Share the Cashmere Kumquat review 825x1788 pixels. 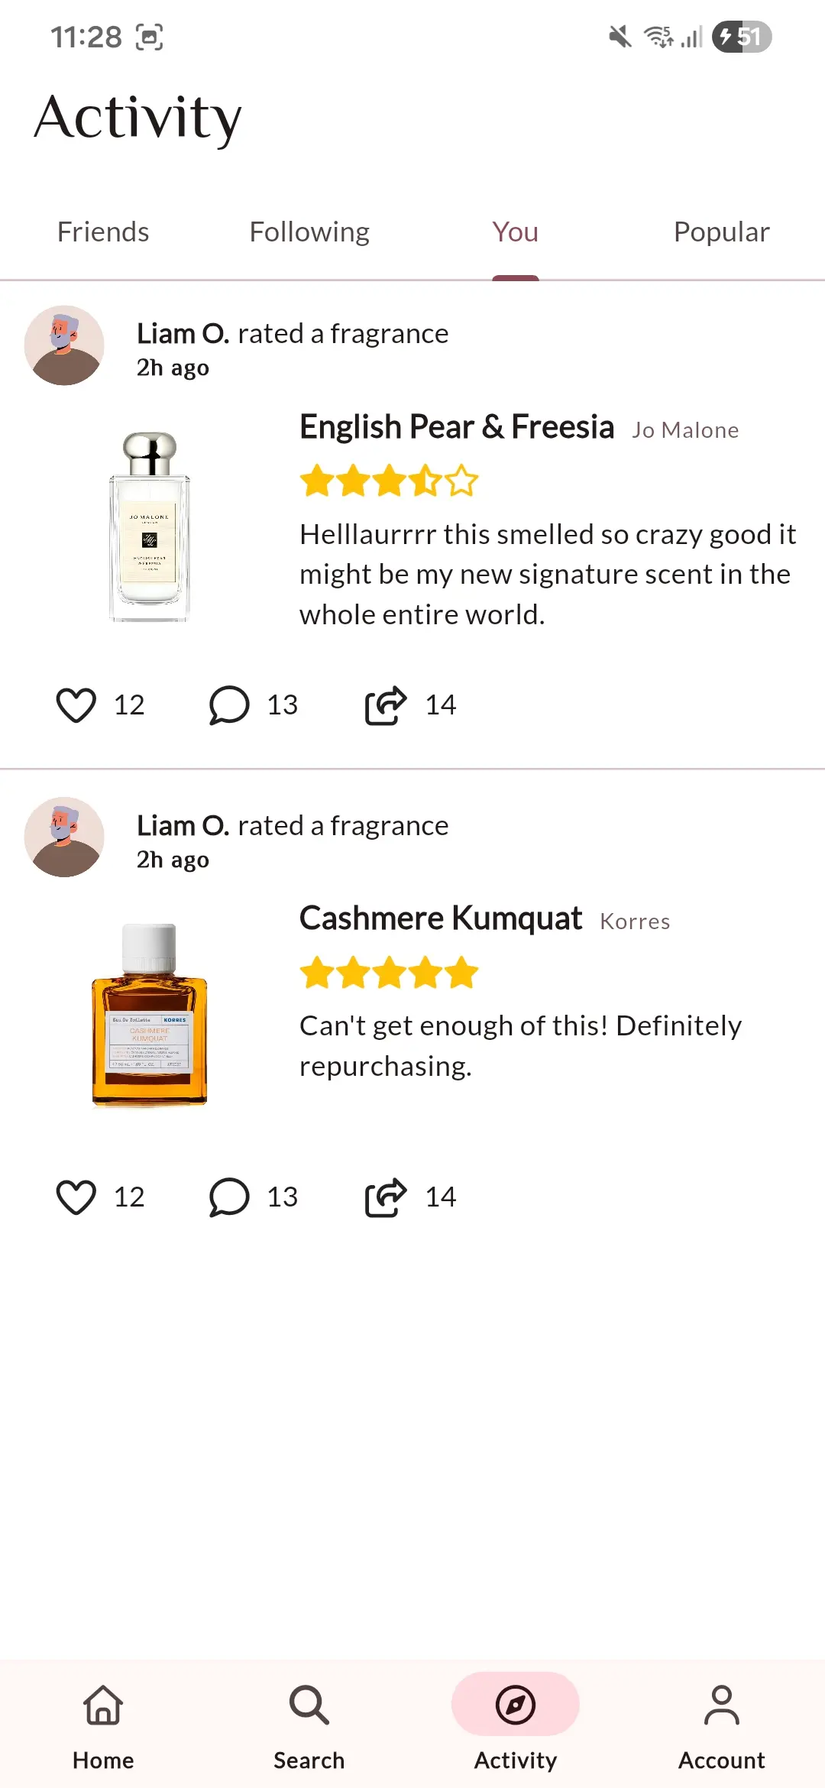coord(386,1197)
